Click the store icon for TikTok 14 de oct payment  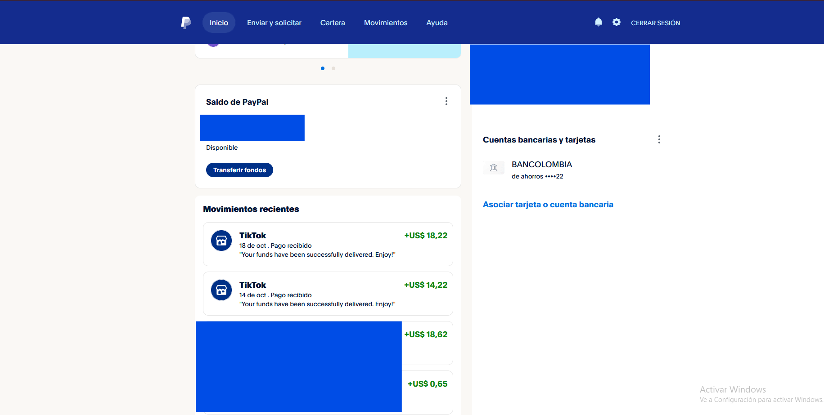point(221,290)
